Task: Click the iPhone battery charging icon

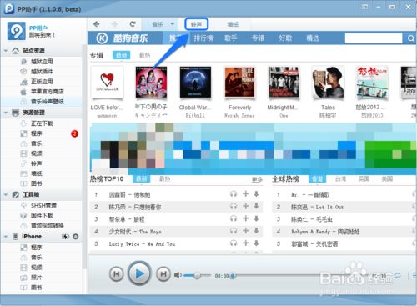Action: pyautogui.click(x=65, y=237)
